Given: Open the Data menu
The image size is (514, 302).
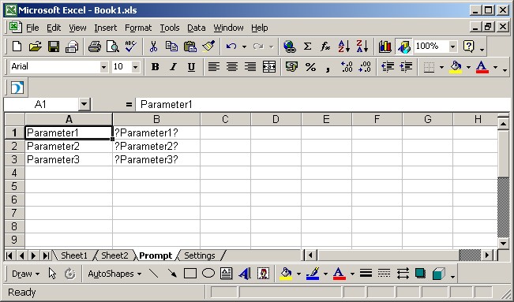Looking at the screenshot, I should point(197,28).
